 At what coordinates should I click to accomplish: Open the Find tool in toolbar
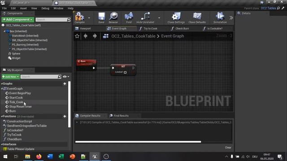(129, 18)
